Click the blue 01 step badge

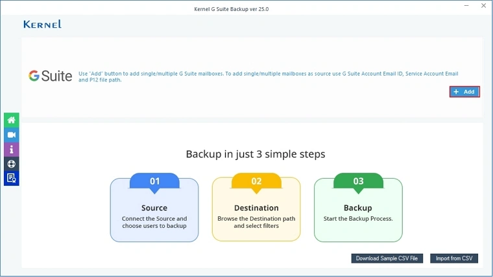click(x=154, y=181)
